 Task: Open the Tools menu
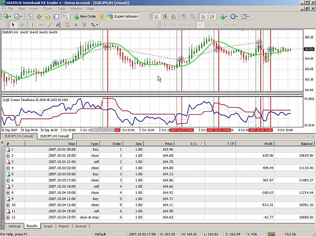(x=61, y=9)
